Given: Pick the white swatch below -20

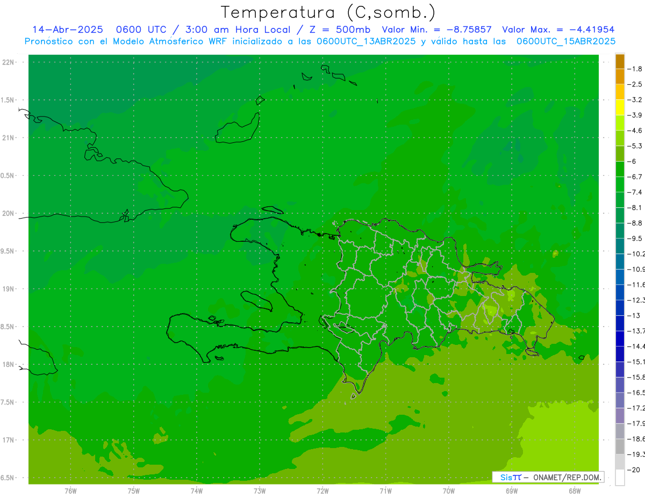Looking at the screenshot, I should tap(620, 477).
